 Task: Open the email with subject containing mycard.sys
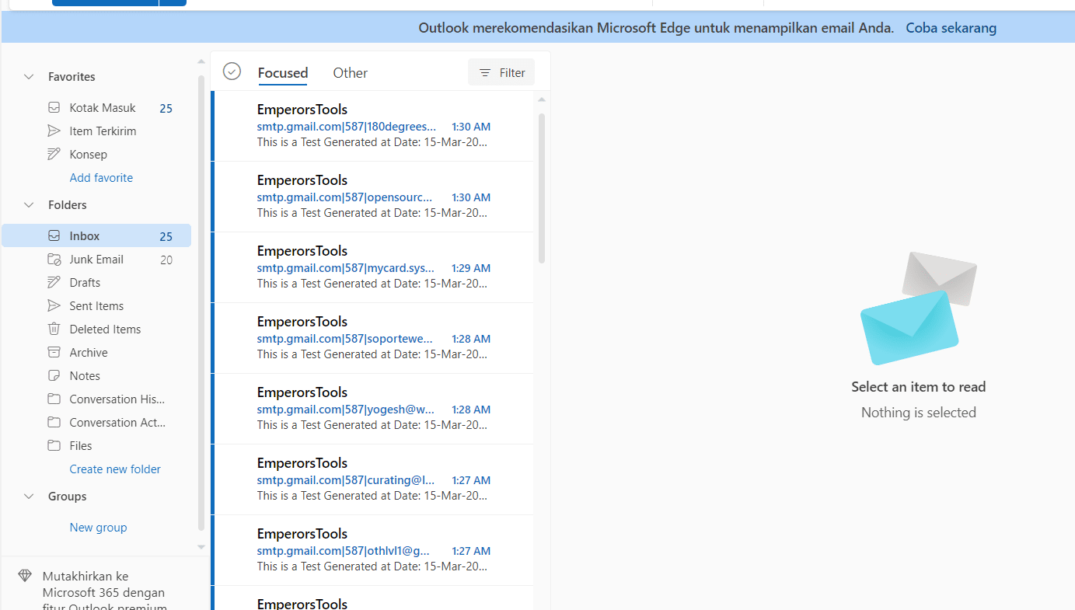click(x=372, y=268)
